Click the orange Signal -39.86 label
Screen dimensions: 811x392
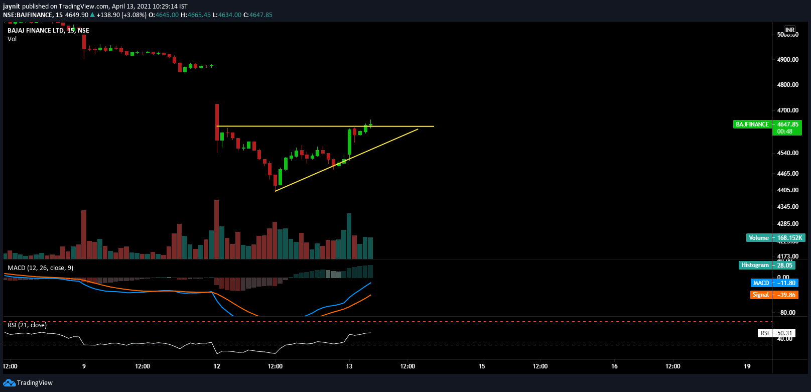click(774, 295)
